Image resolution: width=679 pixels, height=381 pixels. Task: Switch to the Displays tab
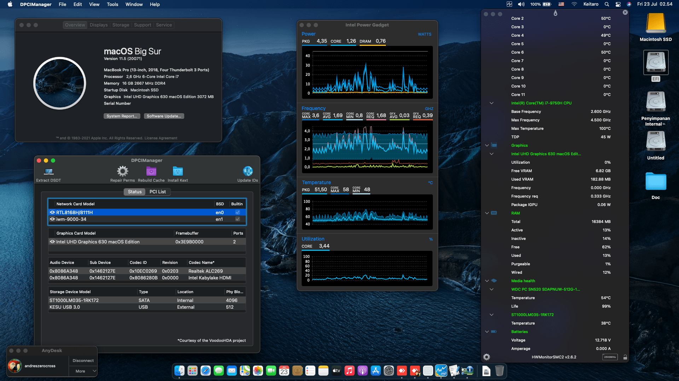(x=99, y=25)
